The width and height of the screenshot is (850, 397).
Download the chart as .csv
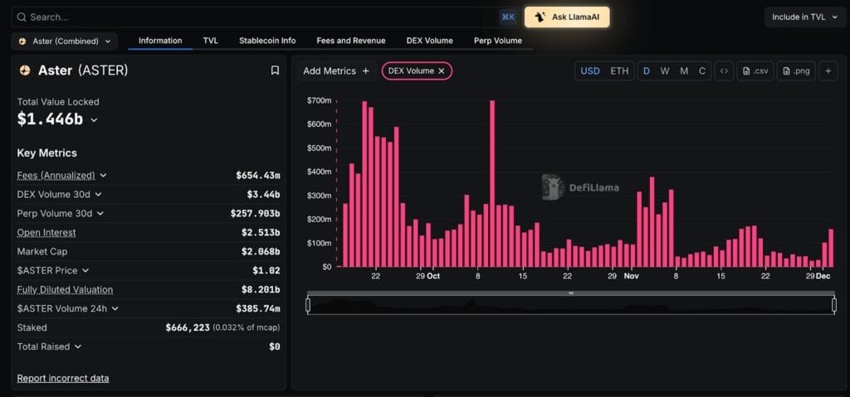755,71
